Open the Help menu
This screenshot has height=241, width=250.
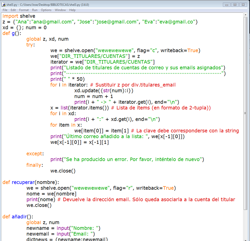tap(72, 10)
